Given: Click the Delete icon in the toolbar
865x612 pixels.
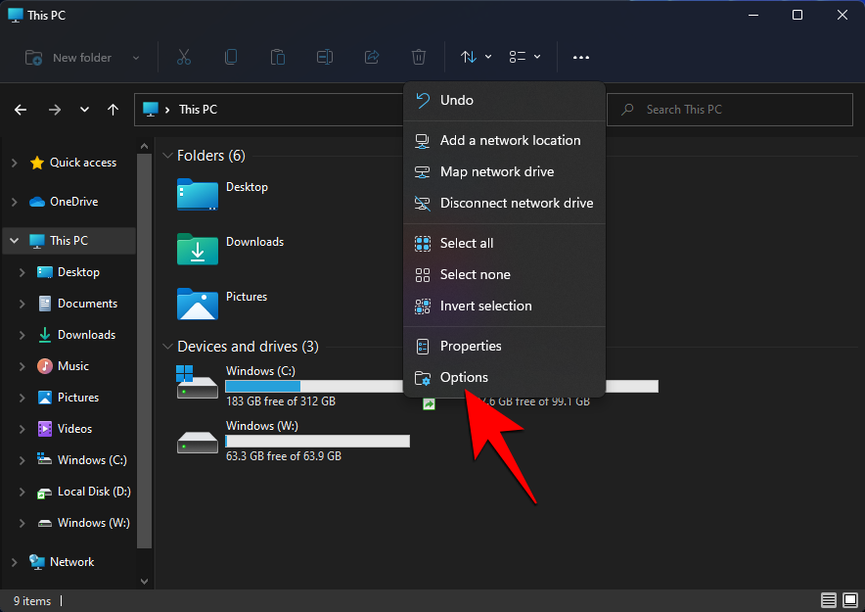Looking at the screenshot, I should point(419,57).
